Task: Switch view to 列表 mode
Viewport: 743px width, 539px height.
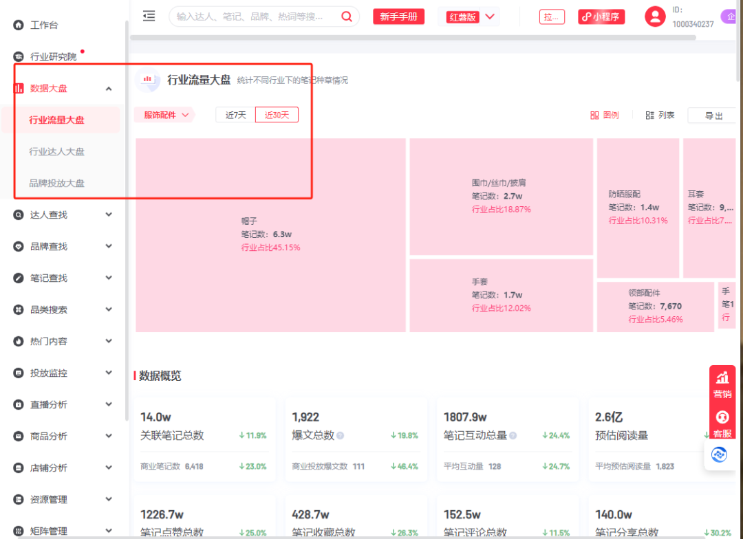Action: 660,115
